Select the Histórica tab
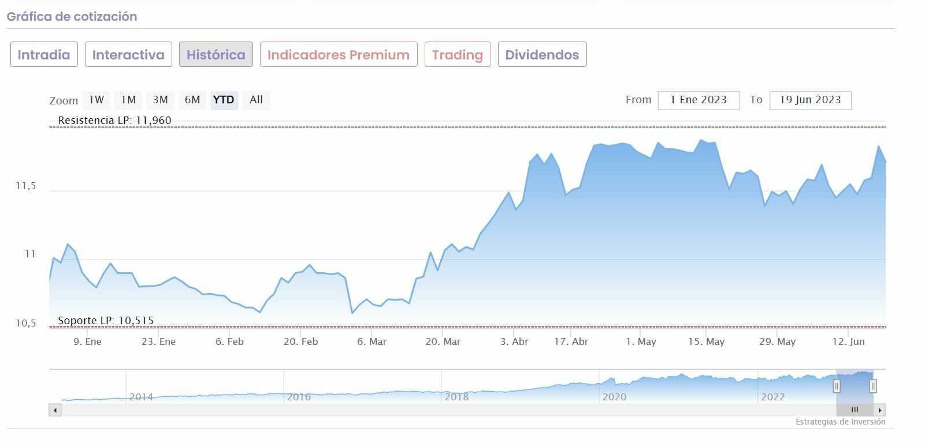This screenshot has height=443, width=925. tap(216, 55)
